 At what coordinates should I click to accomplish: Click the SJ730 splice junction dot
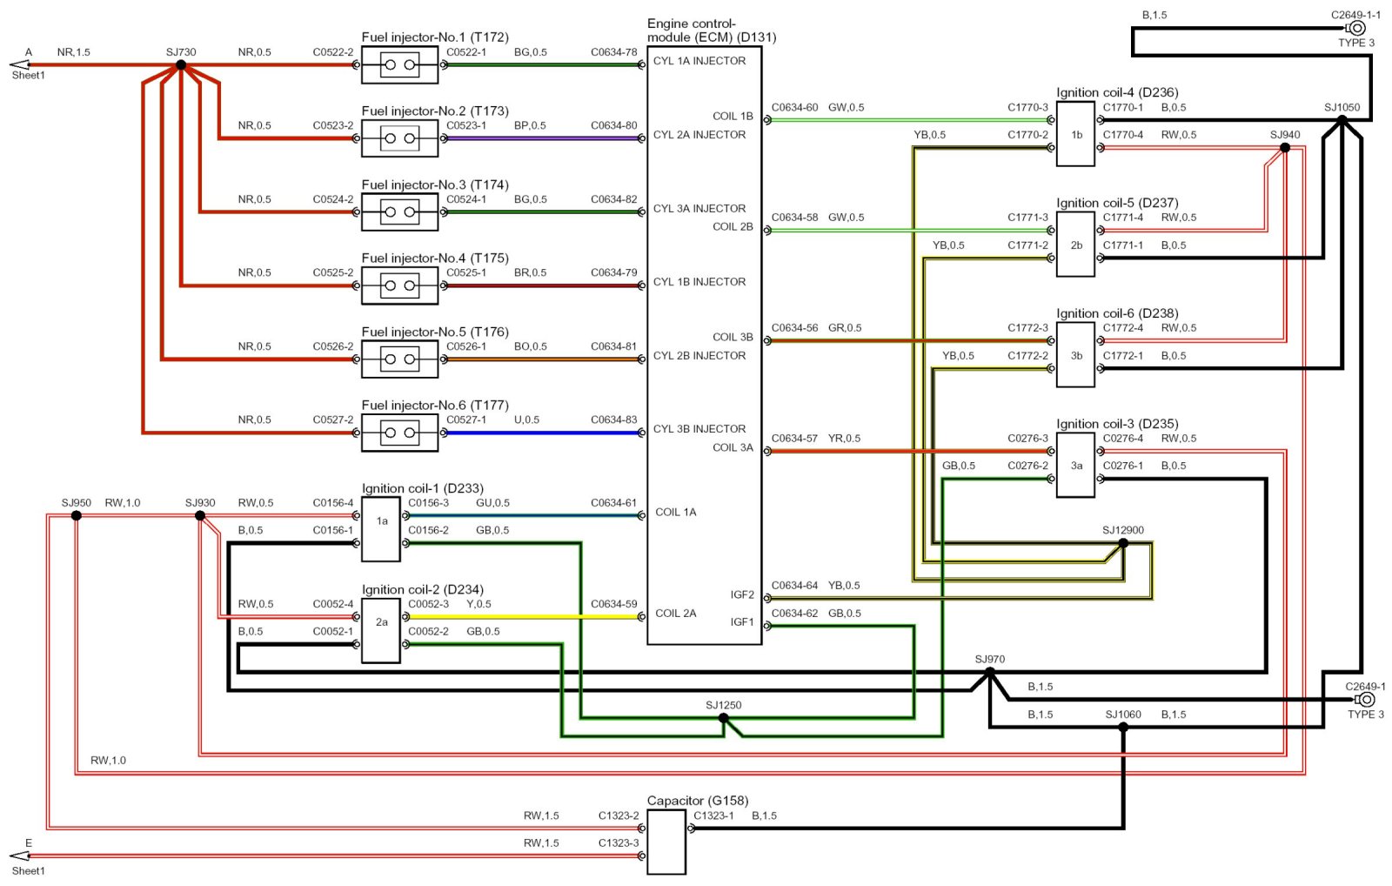pos(181,65)
